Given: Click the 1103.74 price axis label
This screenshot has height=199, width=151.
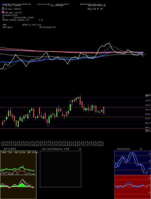Looking at the screenshot, I should click(148, 109).
